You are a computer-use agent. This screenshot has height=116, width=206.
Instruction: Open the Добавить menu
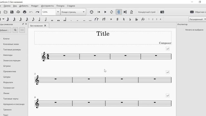(x=24, y=6)
